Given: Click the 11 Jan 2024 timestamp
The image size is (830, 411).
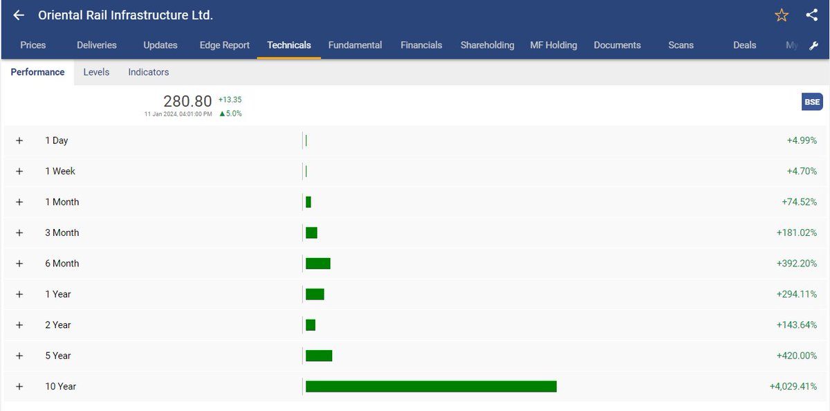Looking at the screenshot, I should click(x=178, y=114).
